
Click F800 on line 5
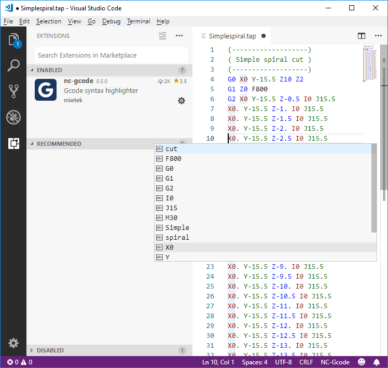point(259,89)
